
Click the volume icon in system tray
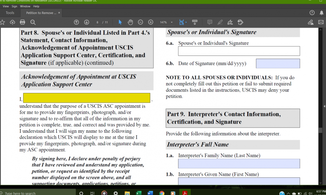pyautogui.click(x=311, y=194)
